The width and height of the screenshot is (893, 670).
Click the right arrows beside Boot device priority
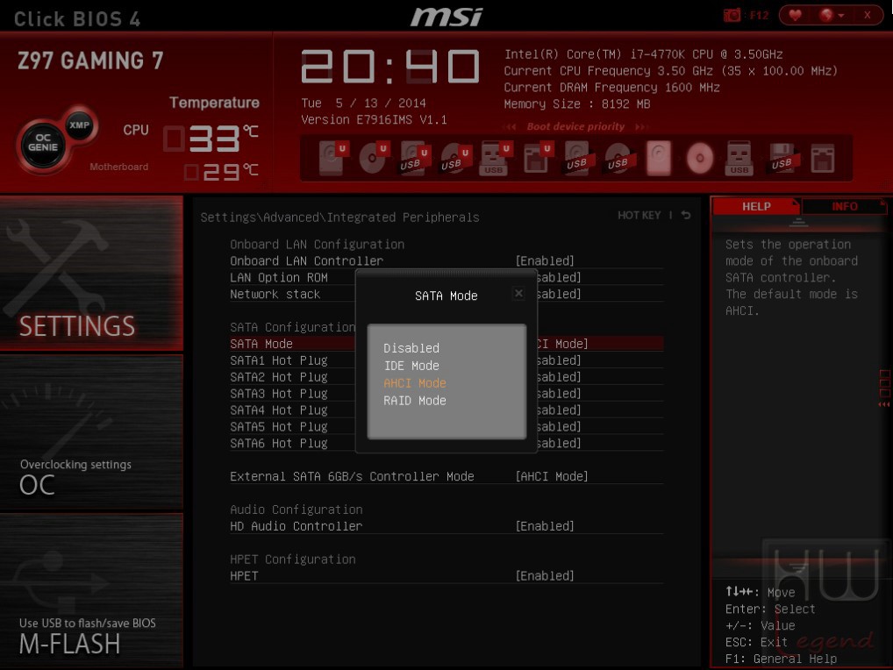(641, 126)
